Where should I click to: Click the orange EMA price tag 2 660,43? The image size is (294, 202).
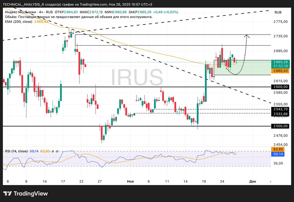click(280, 71)
